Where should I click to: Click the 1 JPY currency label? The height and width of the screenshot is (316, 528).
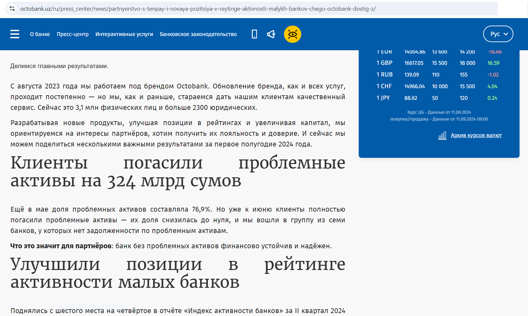383,98
